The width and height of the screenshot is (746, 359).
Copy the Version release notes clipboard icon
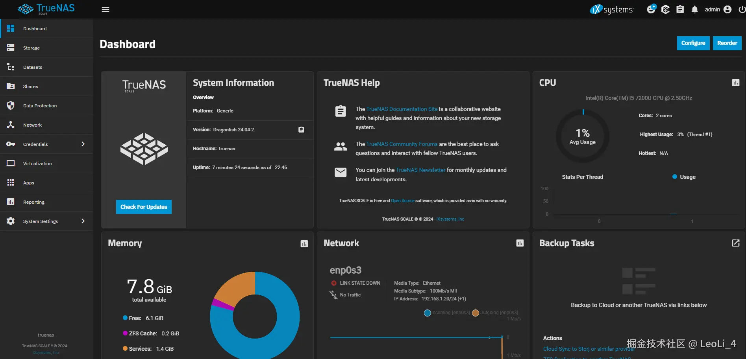coord(301,130)
